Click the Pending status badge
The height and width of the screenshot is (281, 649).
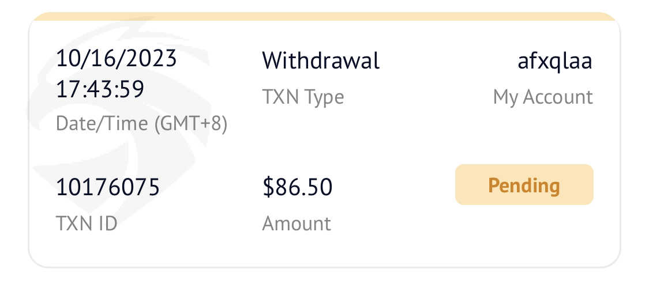pyautogui.click(x=524, y=185)
